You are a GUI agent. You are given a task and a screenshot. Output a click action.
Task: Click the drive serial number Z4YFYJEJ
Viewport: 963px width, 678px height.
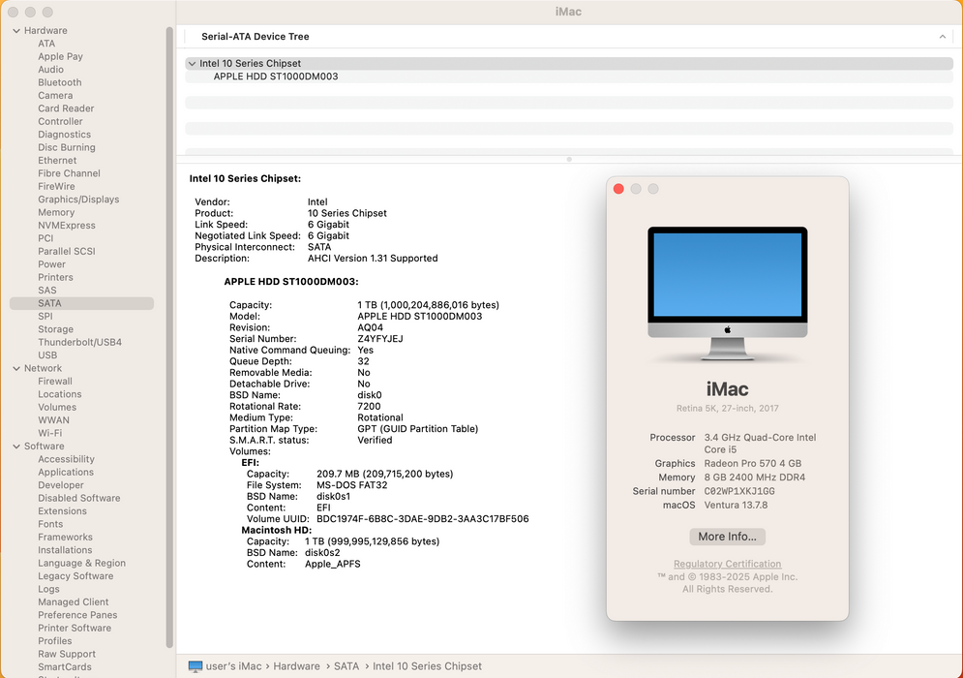pos(380,339)
